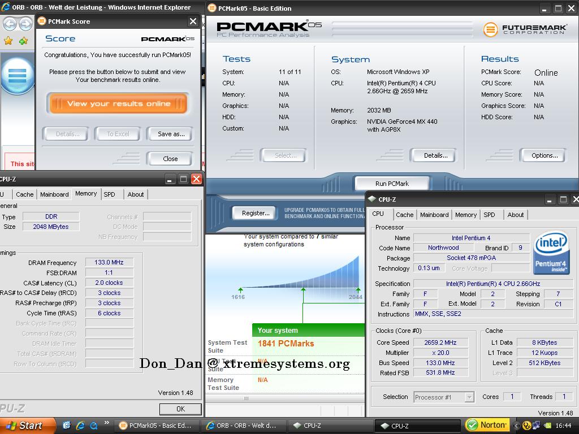Open About tab in left CPU-Z window

click(x=136, y=194)
